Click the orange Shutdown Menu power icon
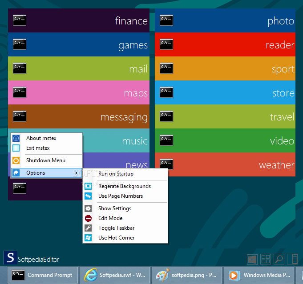Viewport: 303px width, 284px height. [x=16, y=160]
